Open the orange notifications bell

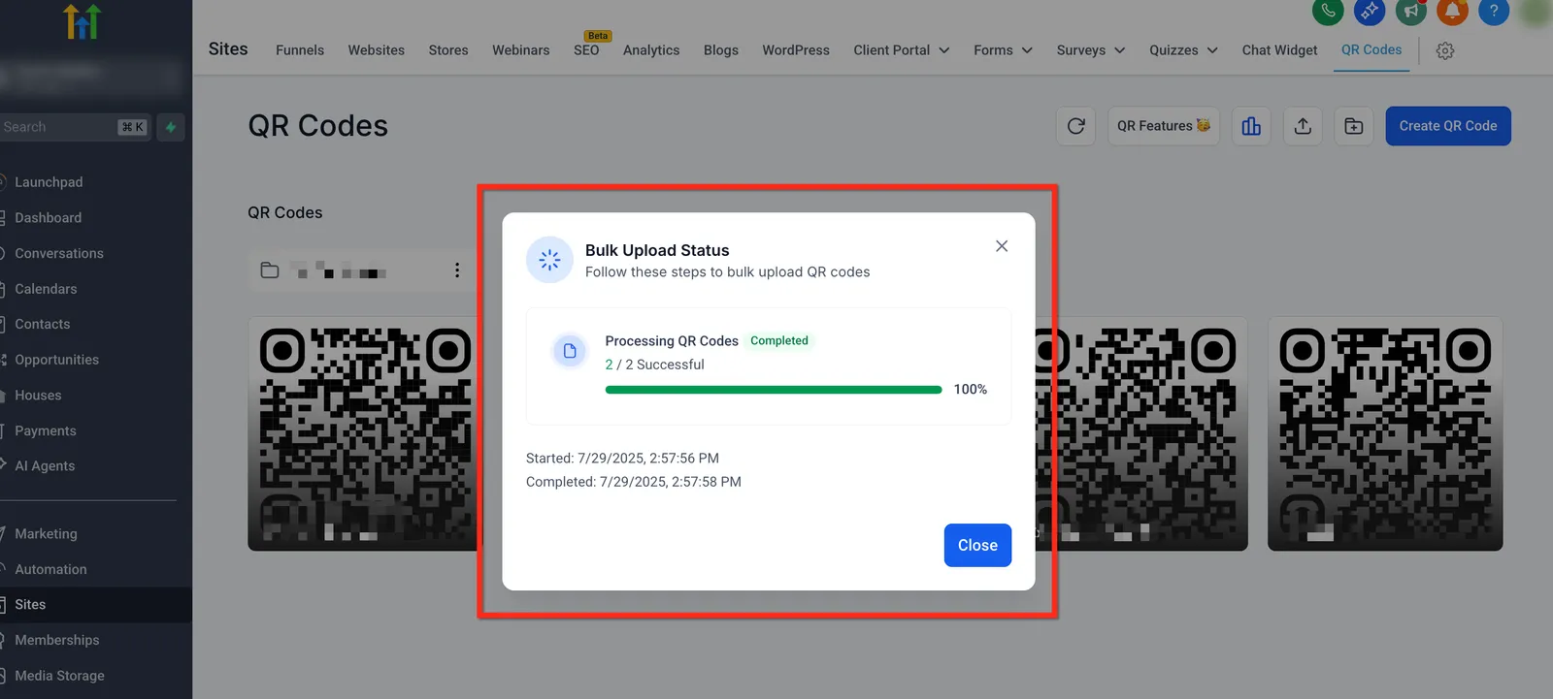pos(1452,11)
